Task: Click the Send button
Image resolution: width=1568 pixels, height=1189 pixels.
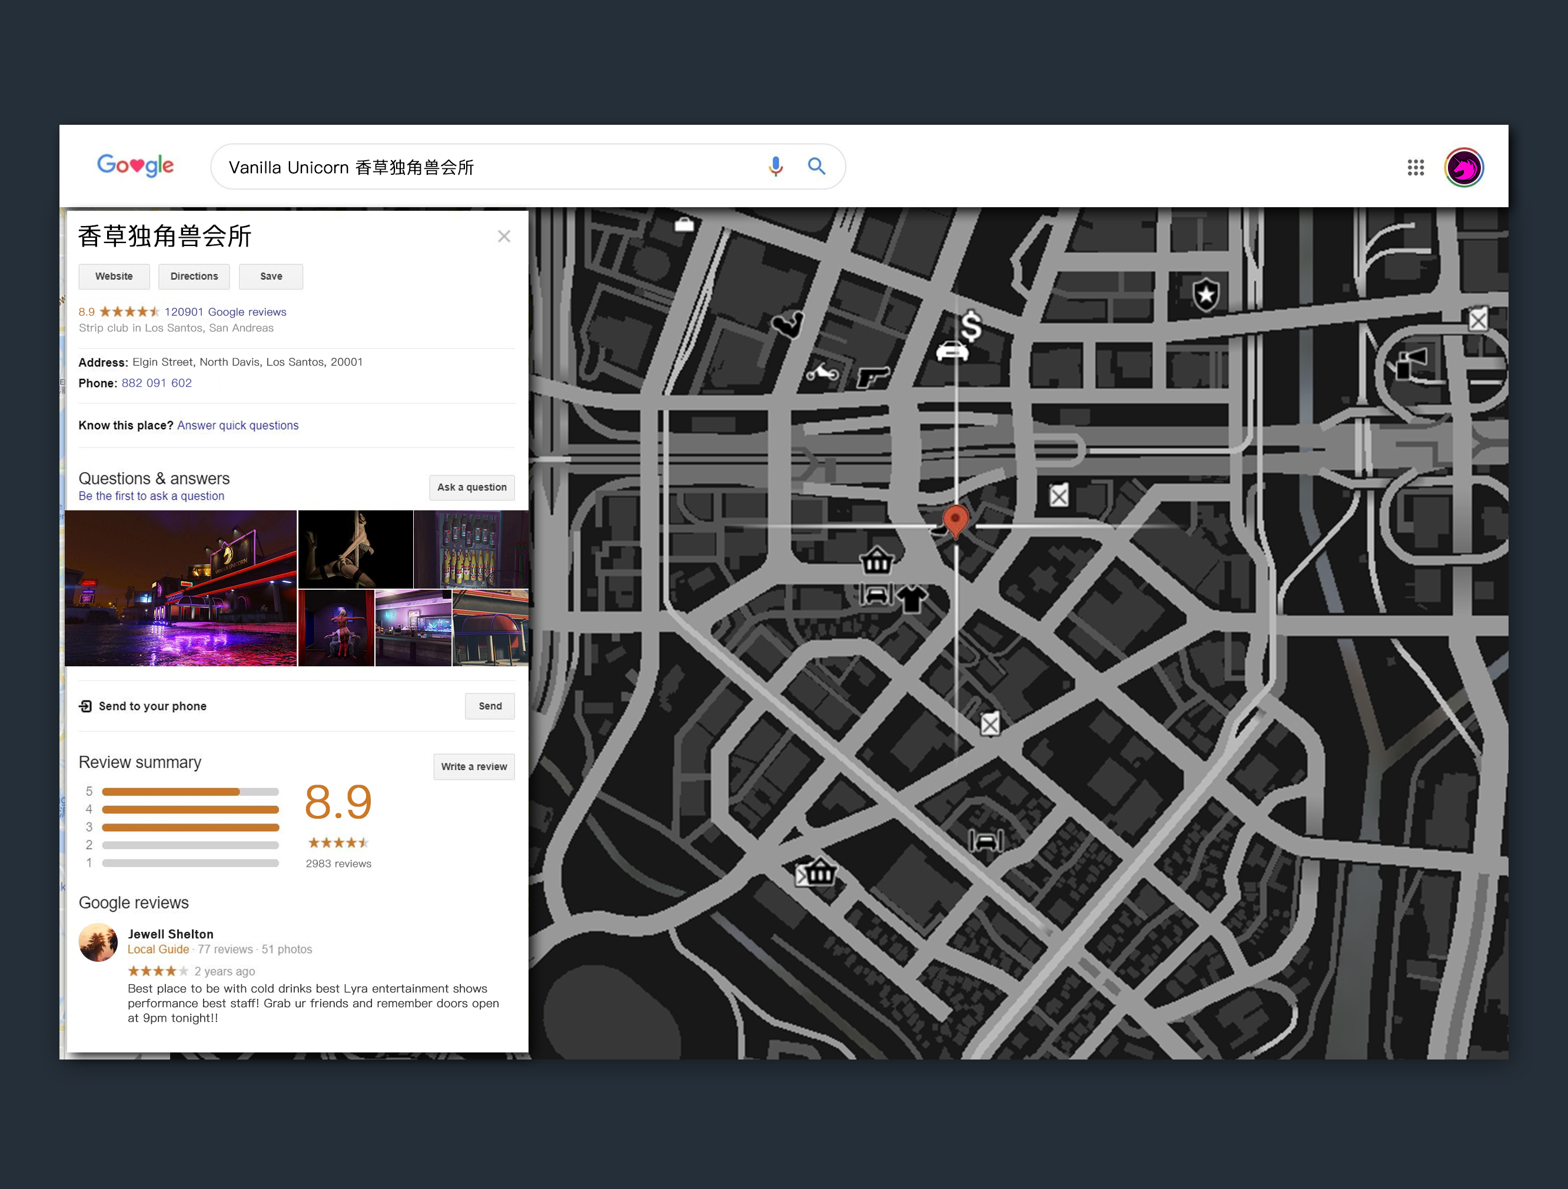Action: click(x=490, y=706)
